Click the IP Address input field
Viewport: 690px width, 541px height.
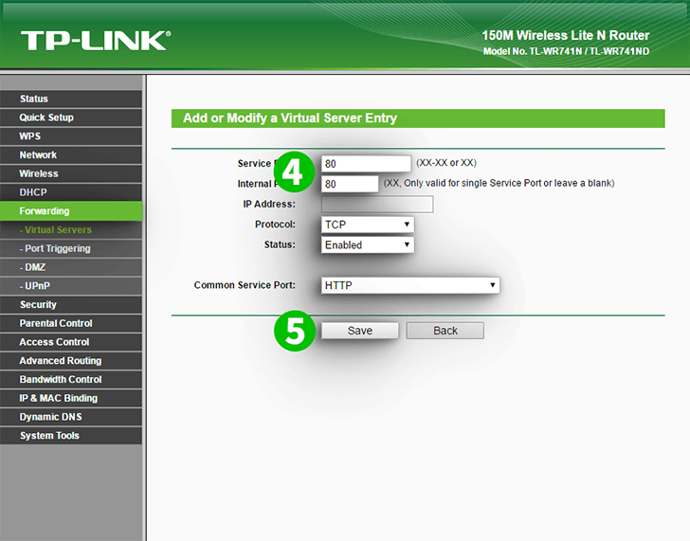377,204
